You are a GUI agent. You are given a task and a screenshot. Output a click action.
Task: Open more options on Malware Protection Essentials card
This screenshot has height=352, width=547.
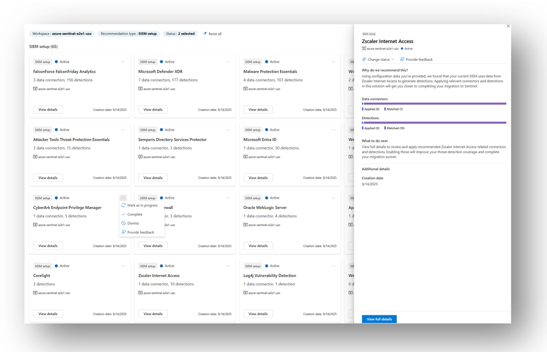point(333,62)
